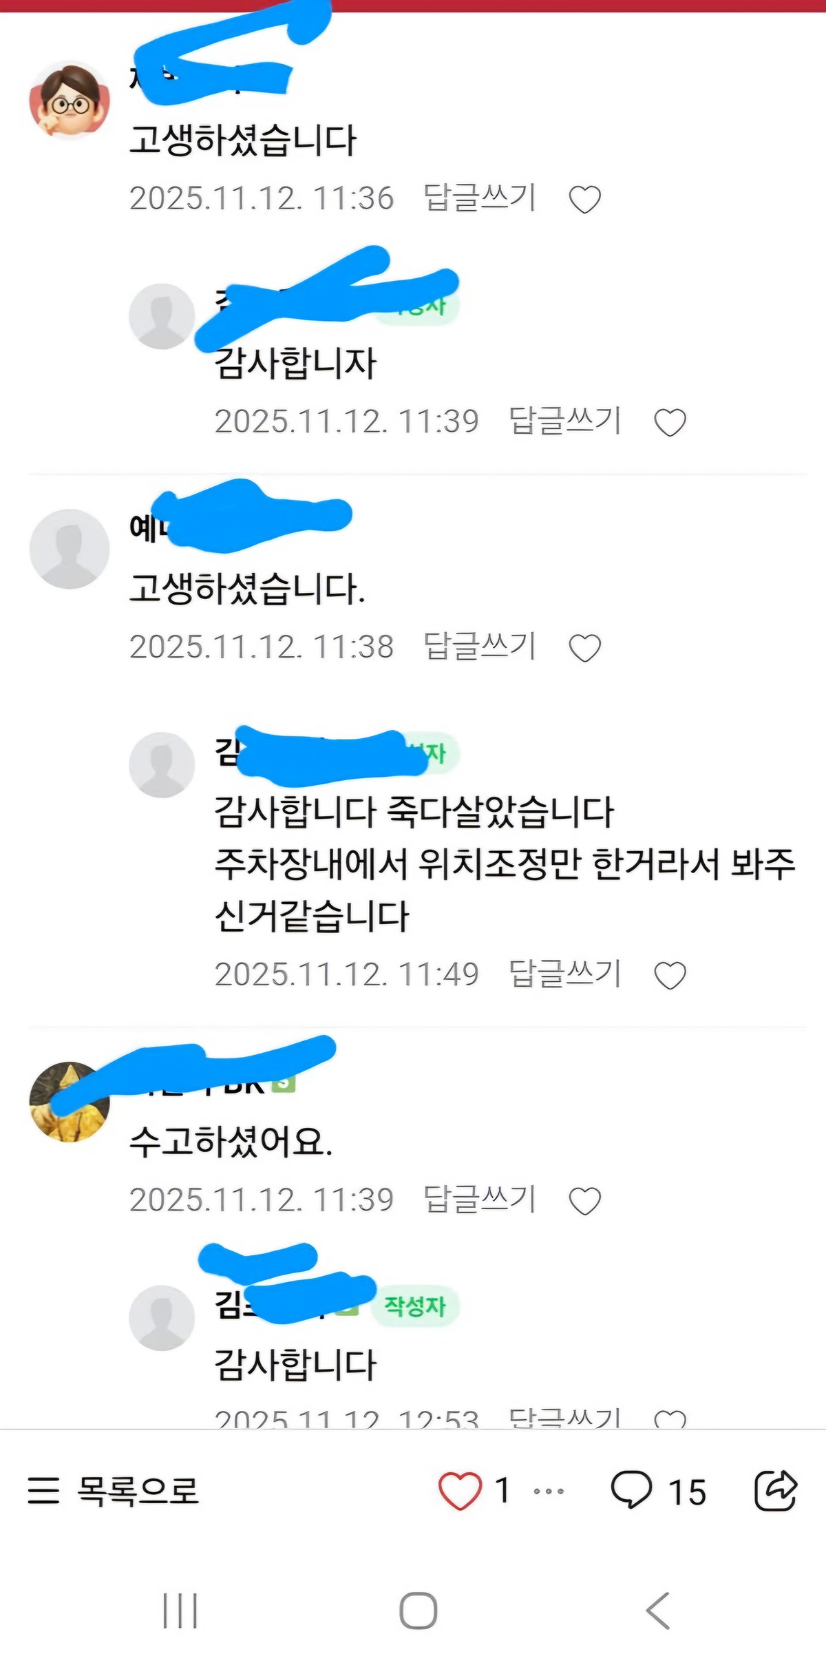Open more options three-dot menu
The width and height of the screenshot is (826, 1665).
[x=549, y=1491]
